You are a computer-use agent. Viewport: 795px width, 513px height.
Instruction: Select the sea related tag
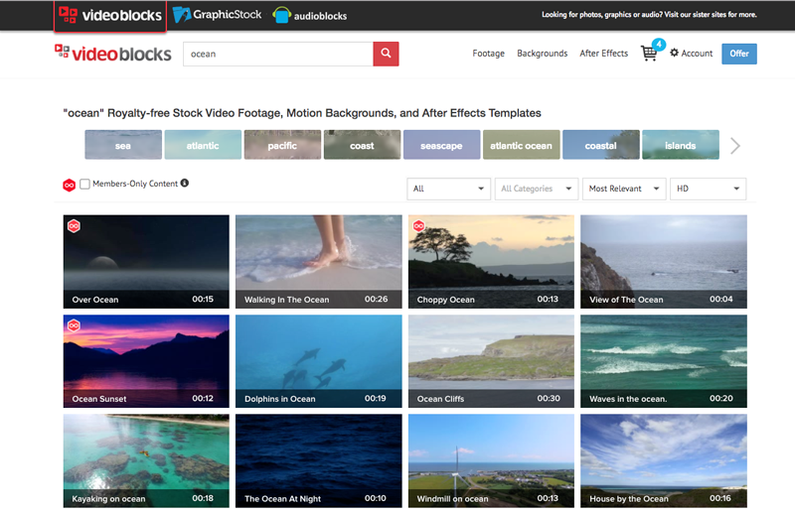pyautogui.click(x=123, y=145)
